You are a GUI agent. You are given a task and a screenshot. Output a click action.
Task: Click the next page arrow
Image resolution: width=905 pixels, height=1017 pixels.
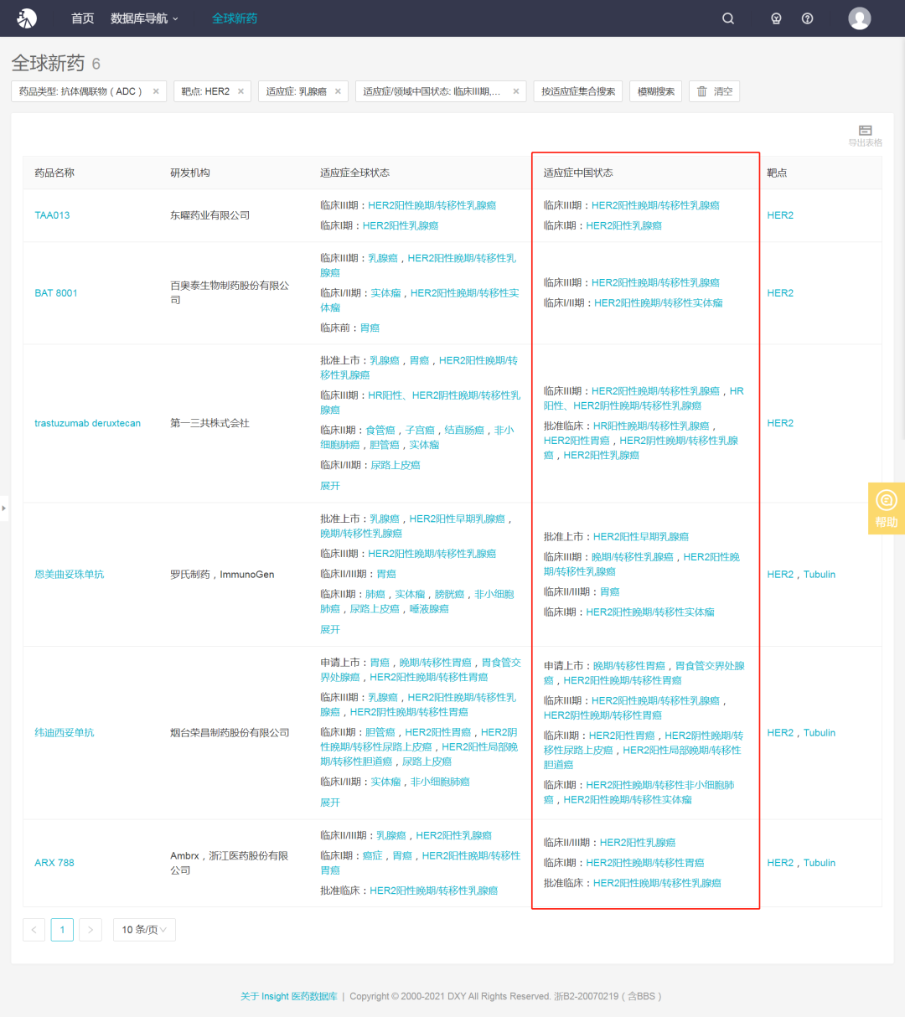pyautogui.click(x=90, y=930)
